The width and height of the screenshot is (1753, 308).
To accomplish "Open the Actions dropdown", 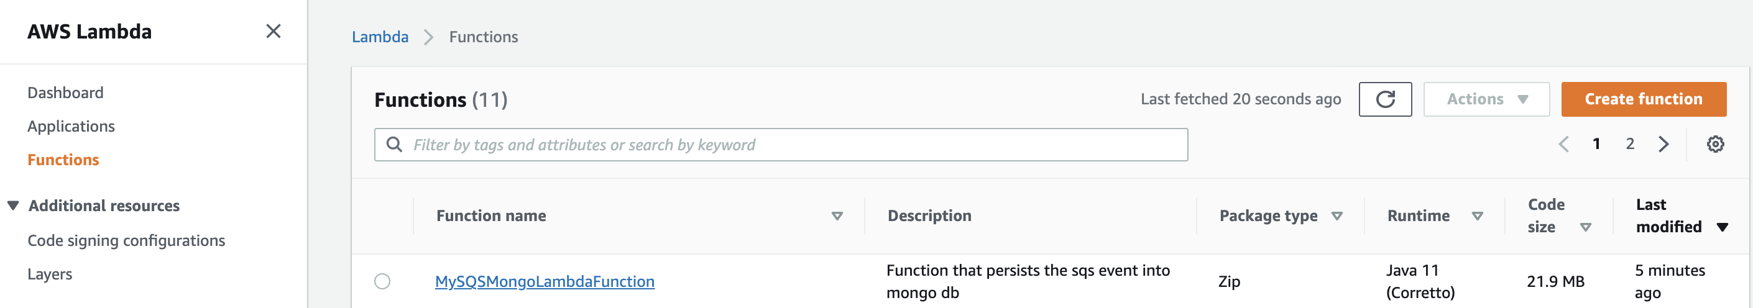I will (1486, 99).
